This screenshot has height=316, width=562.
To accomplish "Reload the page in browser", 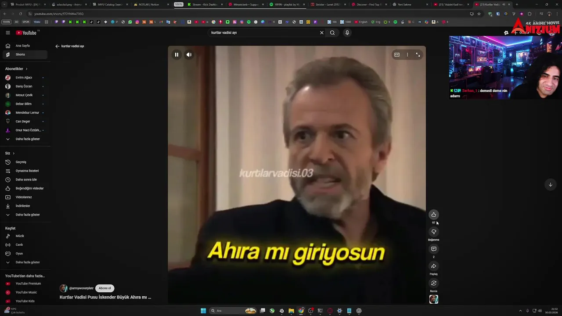I will point(21,14).
